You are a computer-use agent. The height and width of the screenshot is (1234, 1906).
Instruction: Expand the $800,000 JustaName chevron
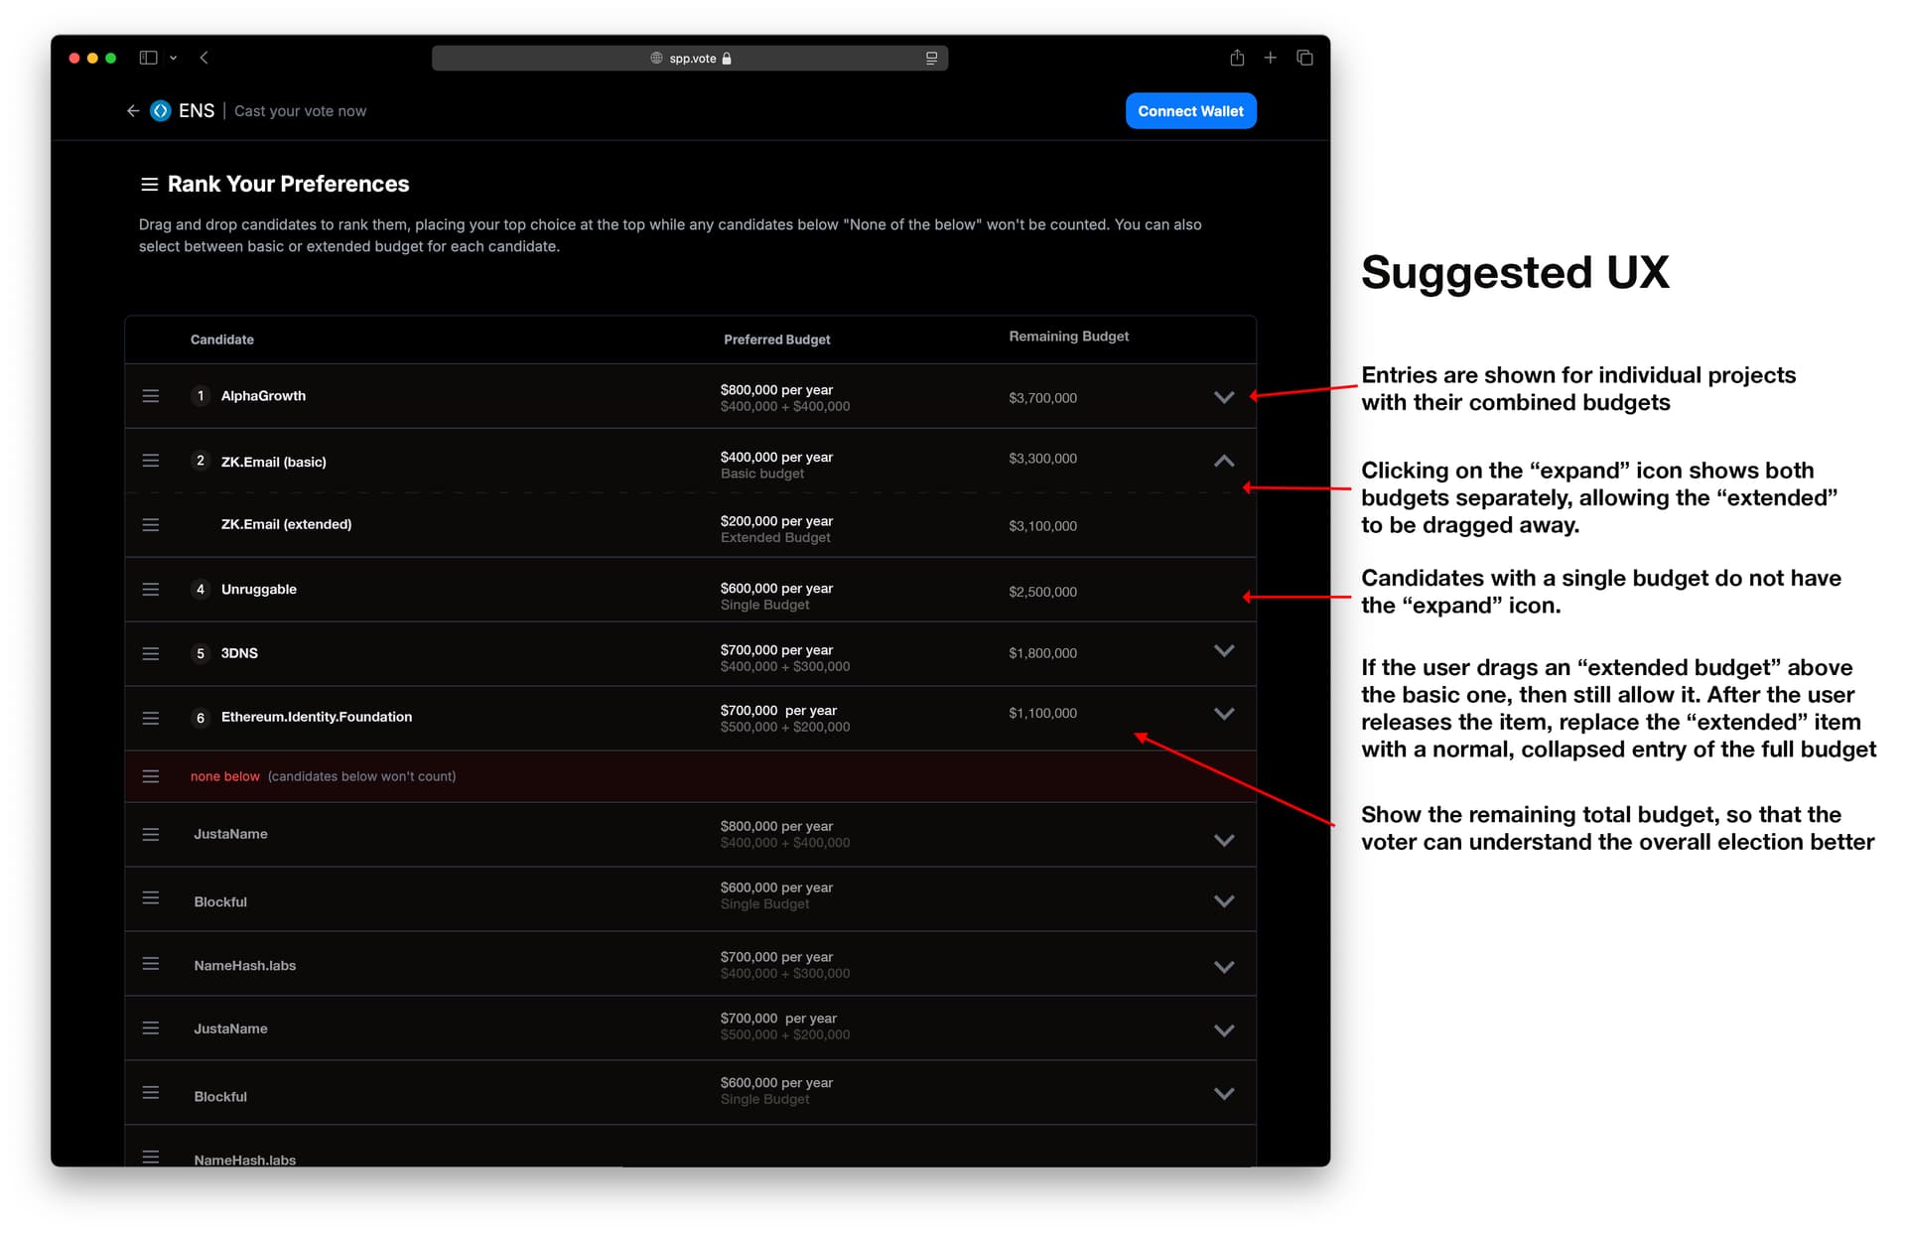pyautogui.click(x=1224, y=841)
